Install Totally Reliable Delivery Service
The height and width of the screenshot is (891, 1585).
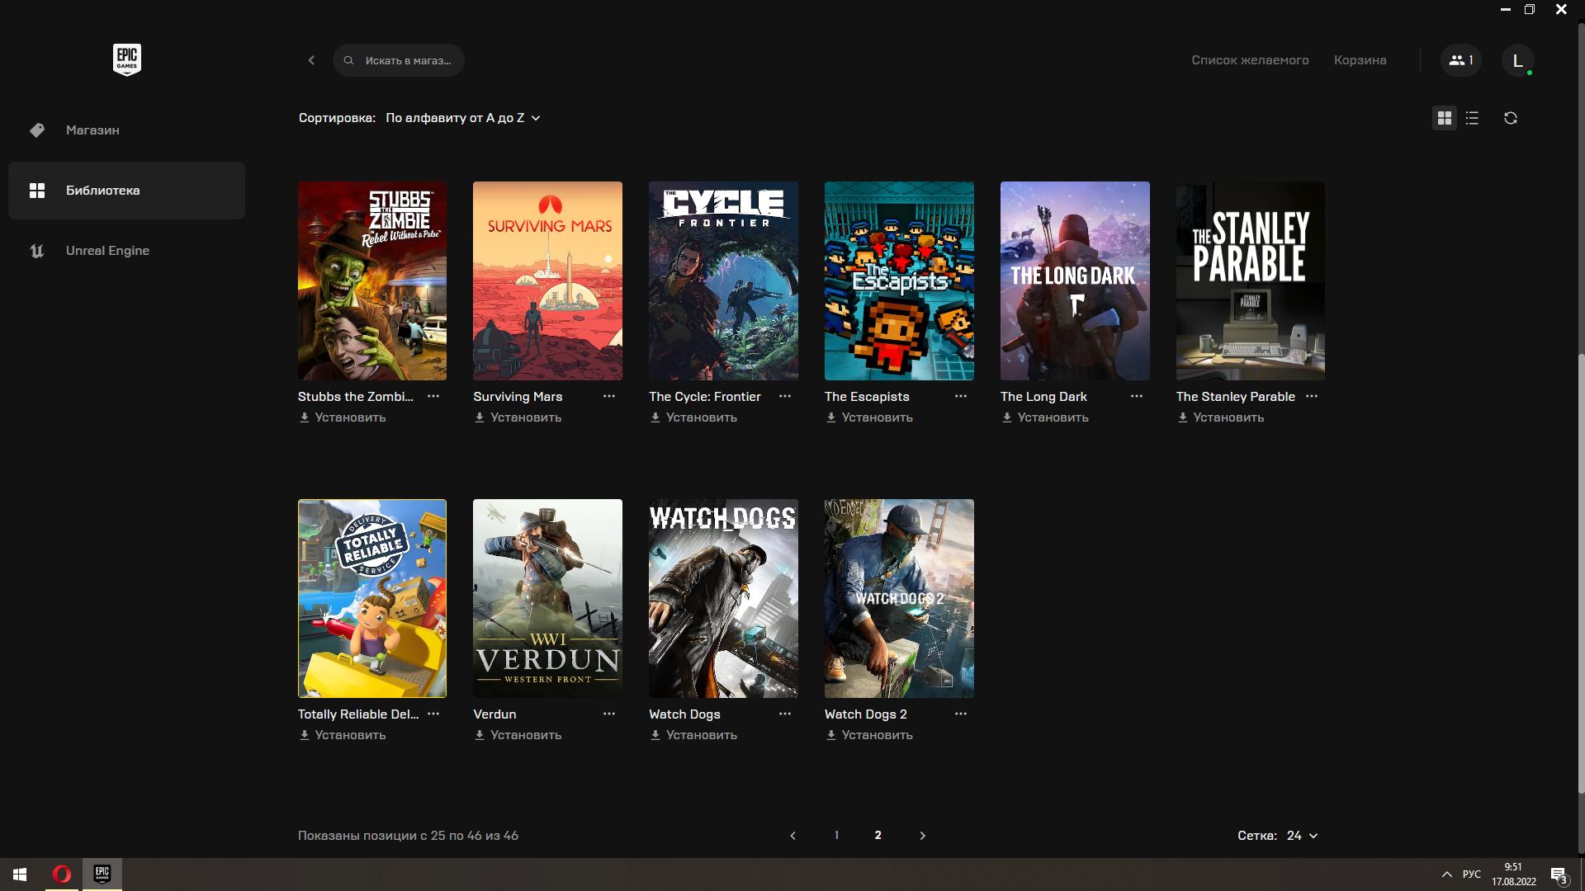(x=342, y=735)
